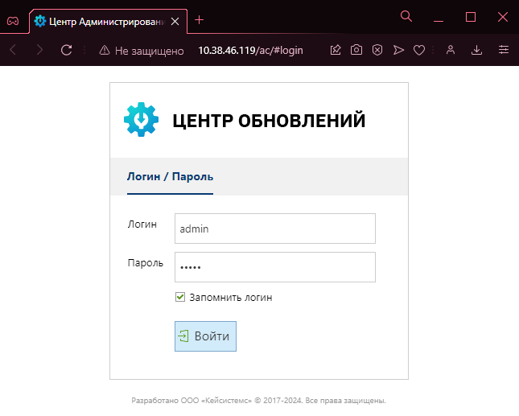Switch to Логин / Пароль tab
519x416 pixels.
point(170,177)
